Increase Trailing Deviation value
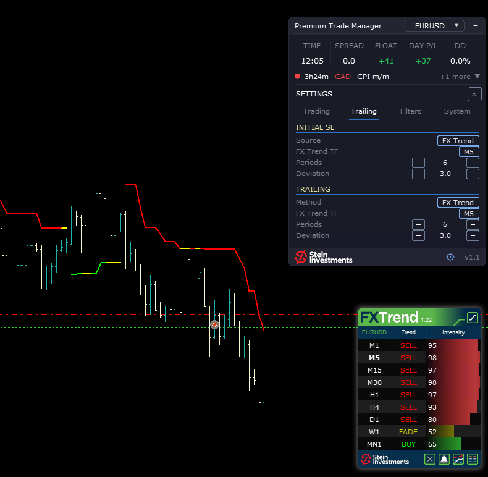The width and height of the screenshot is (488, 477). 473,235
